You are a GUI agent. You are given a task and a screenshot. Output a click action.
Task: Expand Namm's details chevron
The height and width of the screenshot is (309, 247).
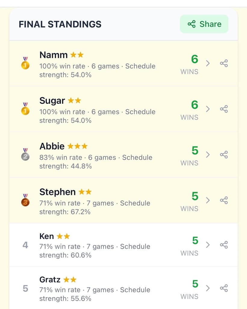pos(208,63)
